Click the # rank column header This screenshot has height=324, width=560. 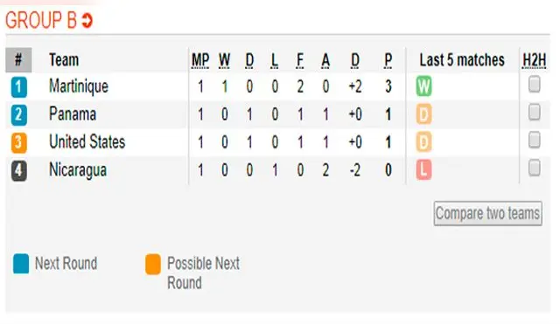click(18, 60)
